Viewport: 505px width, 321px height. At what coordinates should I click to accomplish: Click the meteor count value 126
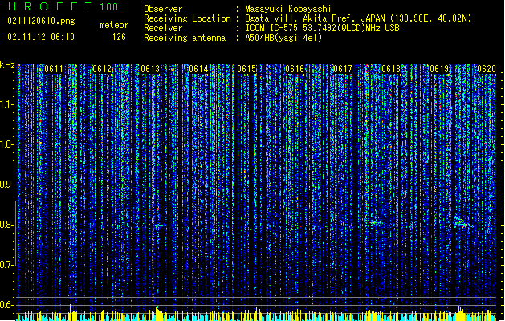[x=119, y=37]
